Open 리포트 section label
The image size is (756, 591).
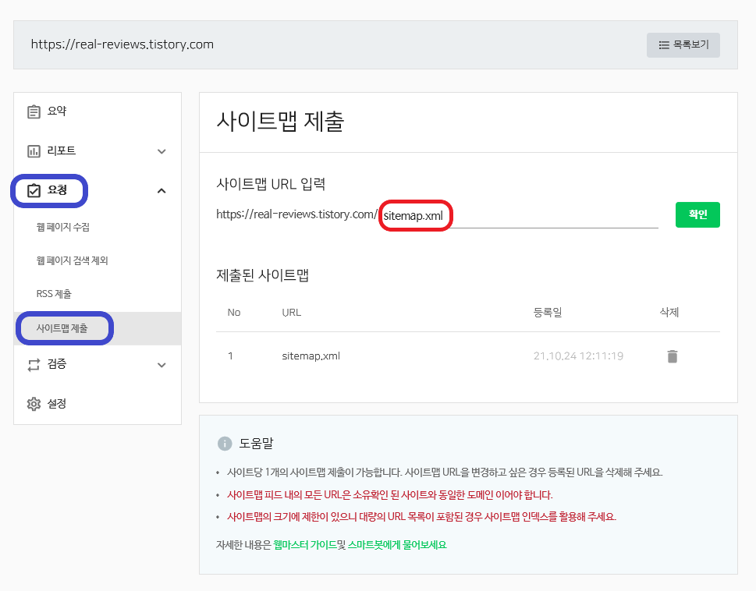[61, 150]
